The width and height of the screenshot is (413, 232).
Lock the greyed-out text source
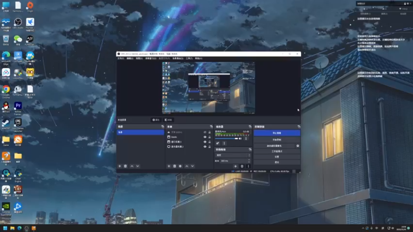tap(210, 132)
